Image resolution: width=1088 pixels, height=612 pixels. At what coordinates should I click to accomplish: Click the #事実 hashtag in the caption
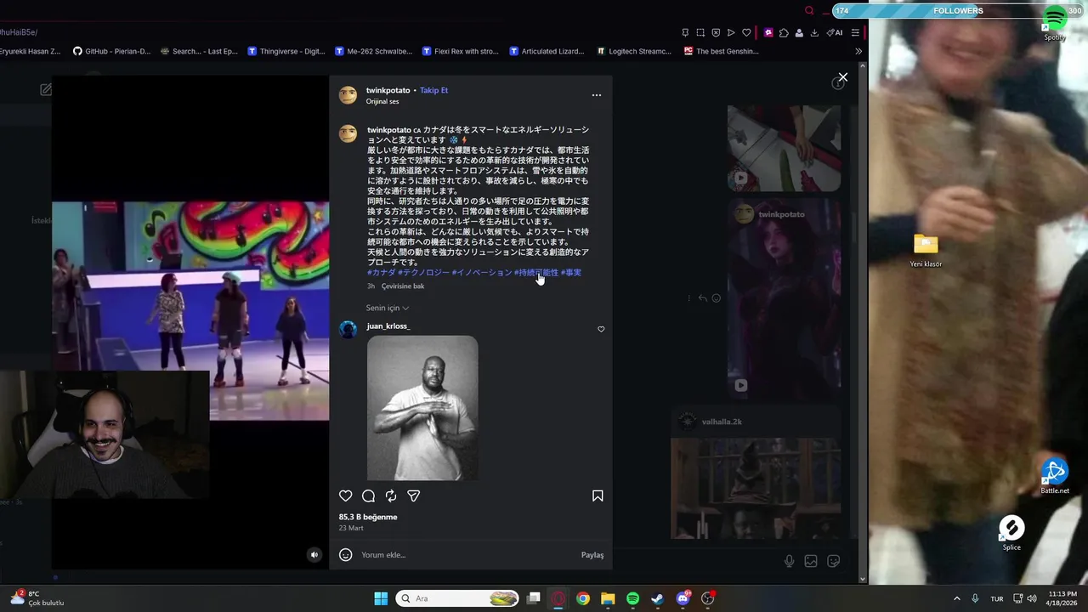(571, 273)
